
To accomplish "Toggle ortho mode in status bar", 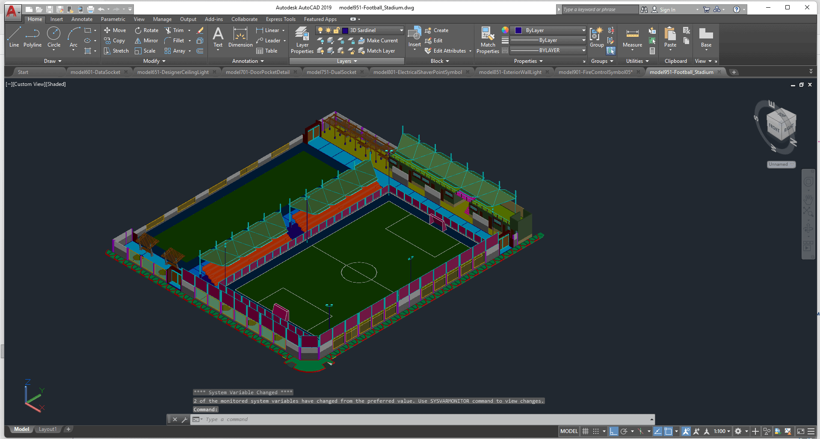I will (x=613, y=431).
